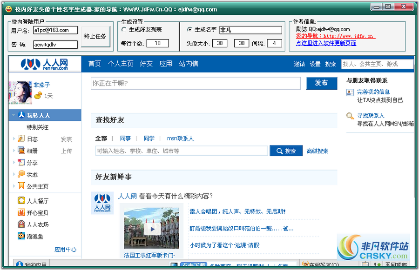The width and height of the screenshot is (419, 270).
Task: Click the 发布 post button
Action: (x=321, y=83)
